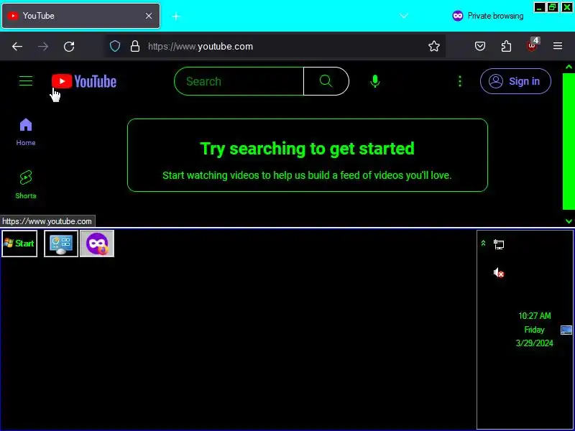Click the green vertical scrollbar thumb
Viewport: 575px width, 431px height.
[x=569, y=142]
